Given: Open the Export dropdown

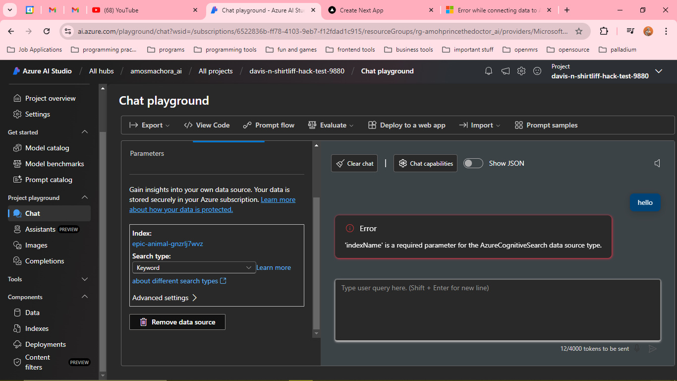Looking at the screenshot, I should [x=149, y=125].
